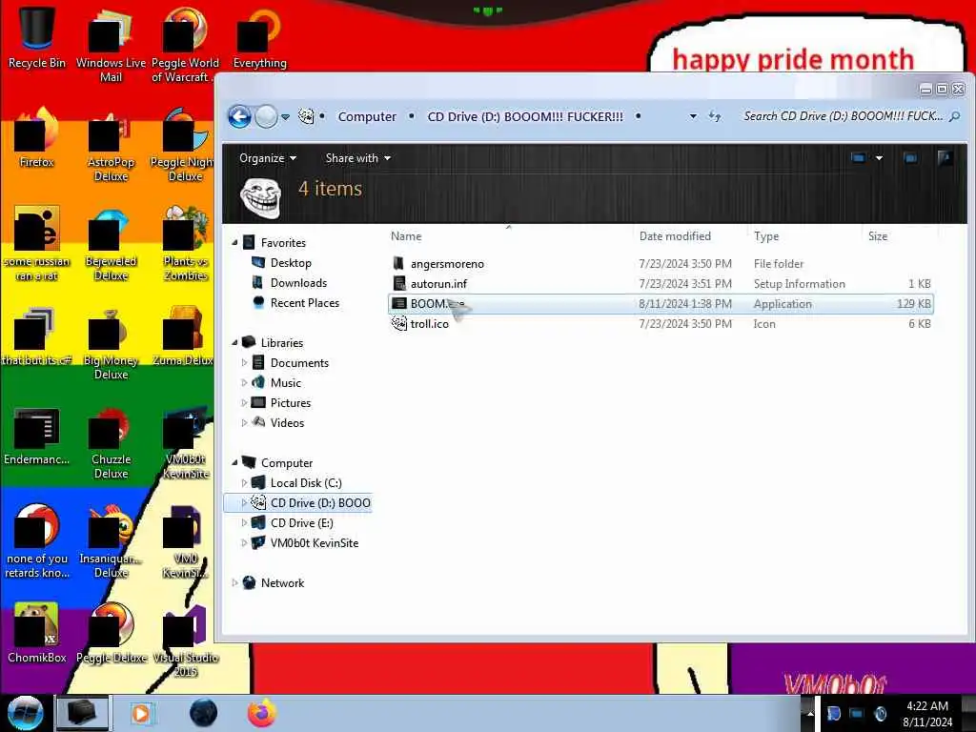This screenshot has height=732, width=976.
Task: Open the Pictures library
Action: point(290,403)
